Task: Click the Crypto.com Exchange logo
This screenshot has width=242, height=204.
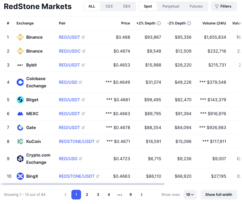Action: [20, 159]
